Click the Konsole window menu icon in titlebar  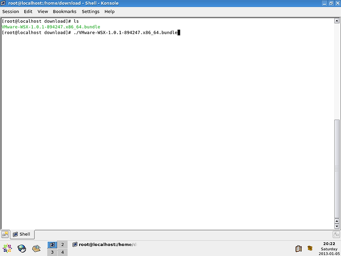(3, 3)
